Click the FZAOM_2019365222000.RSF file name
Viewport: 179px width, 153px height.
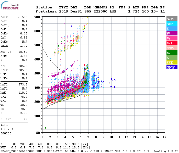point(21,151)
